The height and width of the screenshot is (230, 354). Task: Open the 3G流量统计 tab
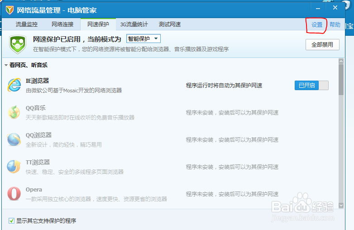pyautogui.click(x=134, y=24)
